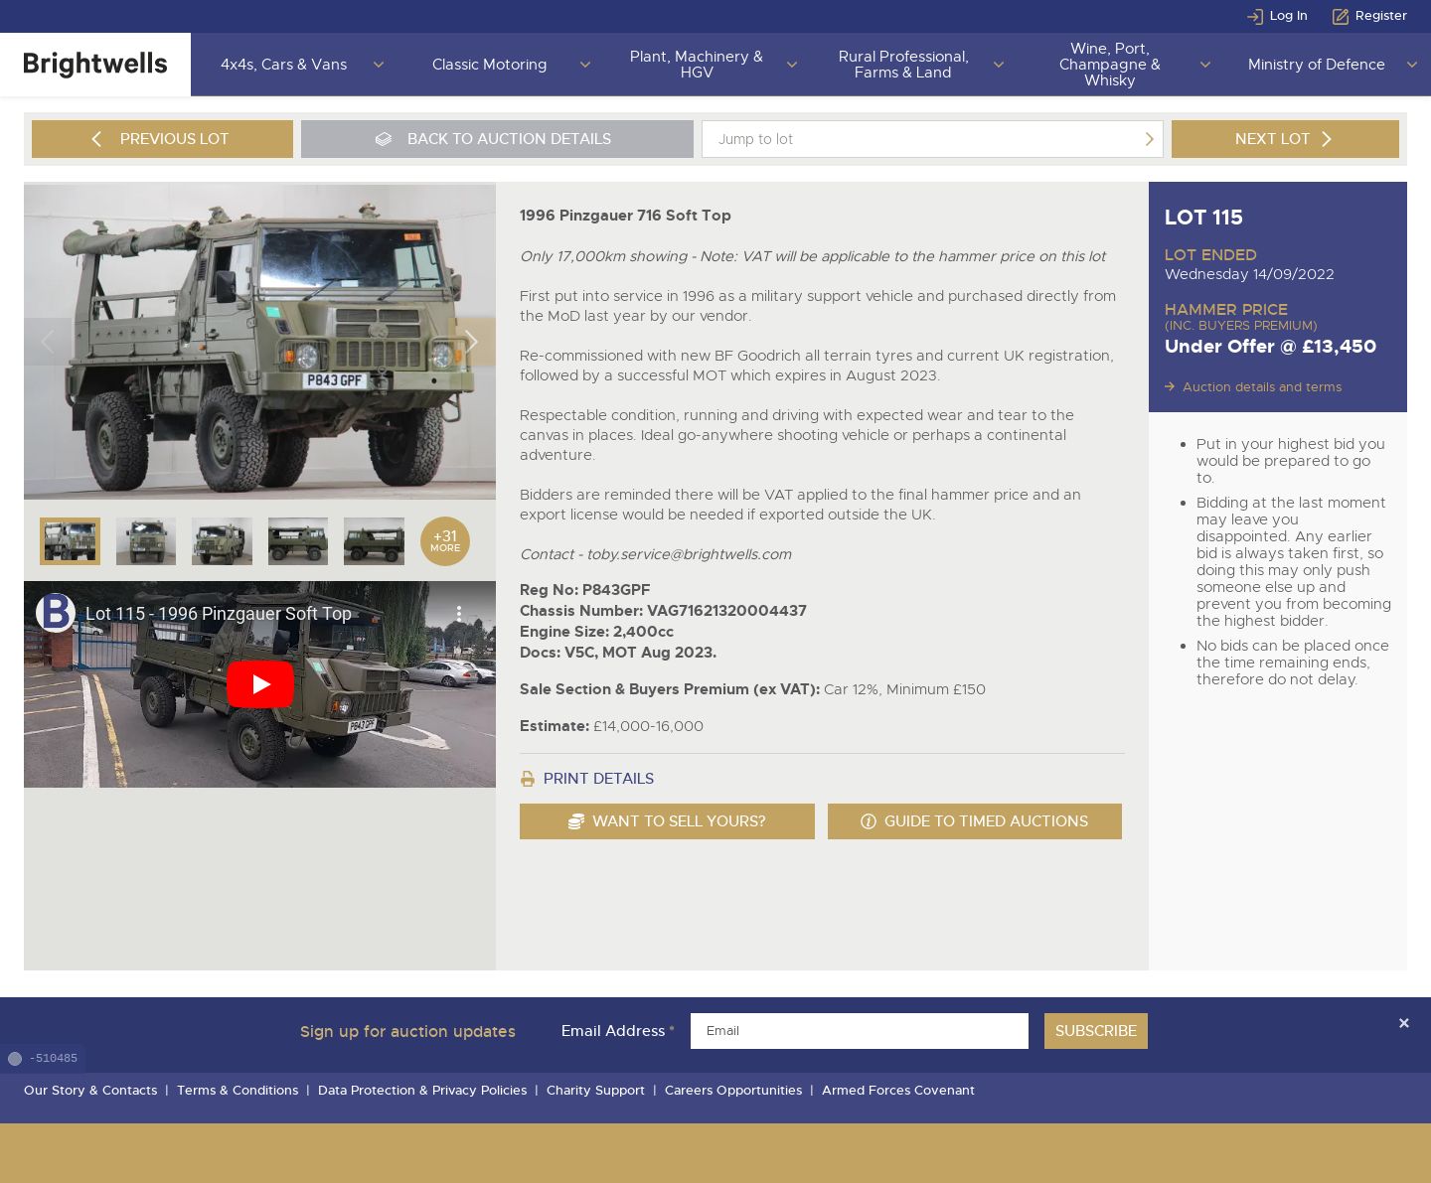1431x1183 pixels.
Task: Click the -510485 status badge
Action: tap(43, 1059)
